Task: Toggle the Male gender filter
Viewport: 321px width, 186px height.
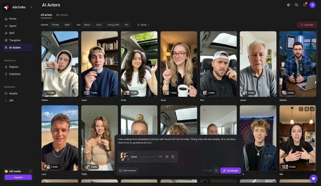Action: click(67, 25)
